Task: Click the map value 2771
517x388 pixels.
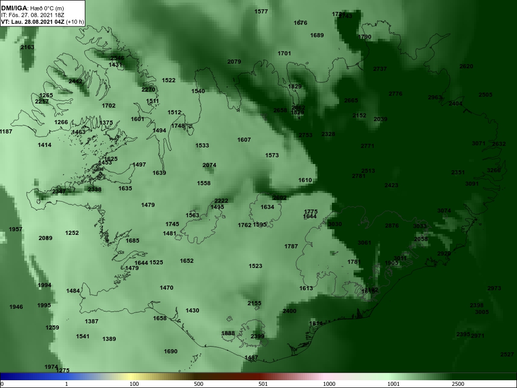Action: [x=367, y=146]
